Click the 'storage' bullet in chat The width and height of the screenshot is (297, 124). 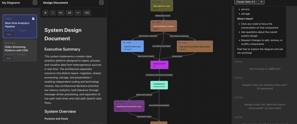pos(245,14)
